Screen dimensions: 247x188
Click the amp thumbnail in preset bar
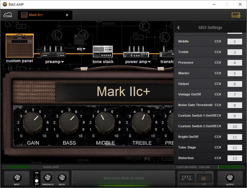click(24, 15)
